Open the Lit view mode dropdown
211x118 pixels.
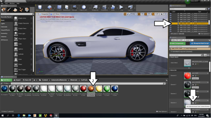(52, 14)
